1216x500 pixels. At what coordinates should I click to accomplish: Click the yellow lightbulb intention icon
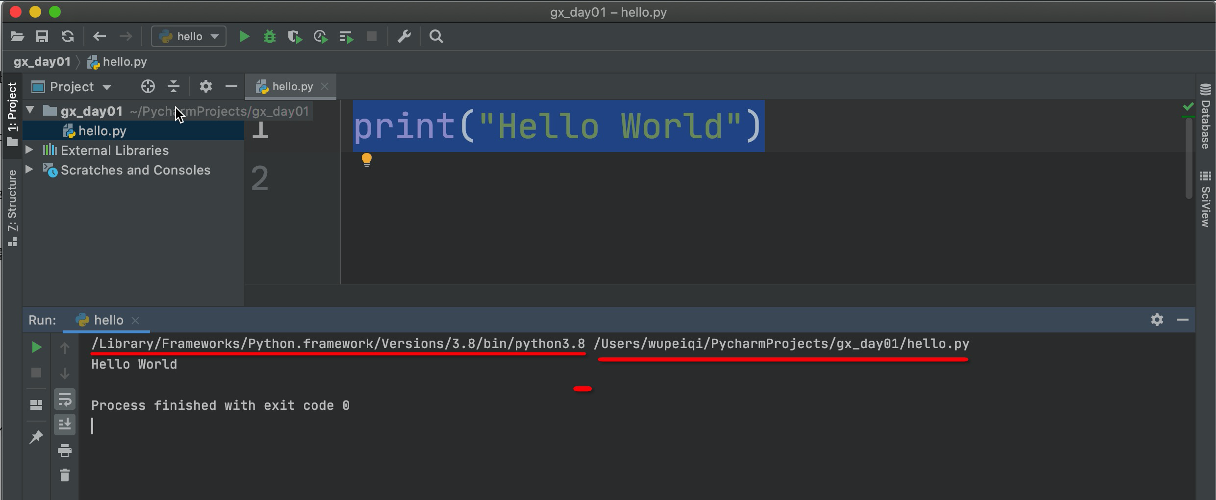coord(366,160)
